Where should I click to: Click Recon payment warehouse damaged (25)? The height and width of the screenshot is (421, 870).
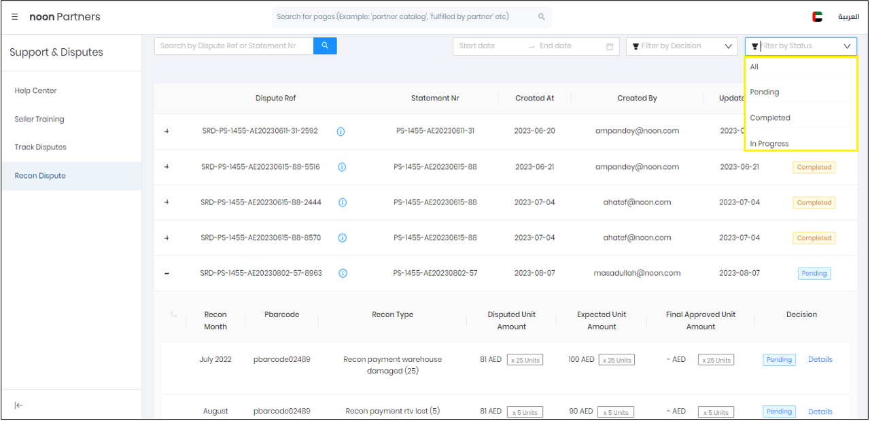[x=393, y=365]
